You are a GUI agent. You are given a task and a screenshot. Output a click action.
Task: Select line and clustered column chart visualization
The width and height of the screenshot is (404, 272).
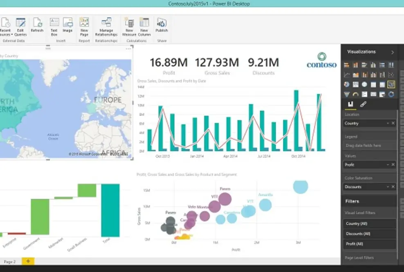pyautogui.click(x=373, y=75)
